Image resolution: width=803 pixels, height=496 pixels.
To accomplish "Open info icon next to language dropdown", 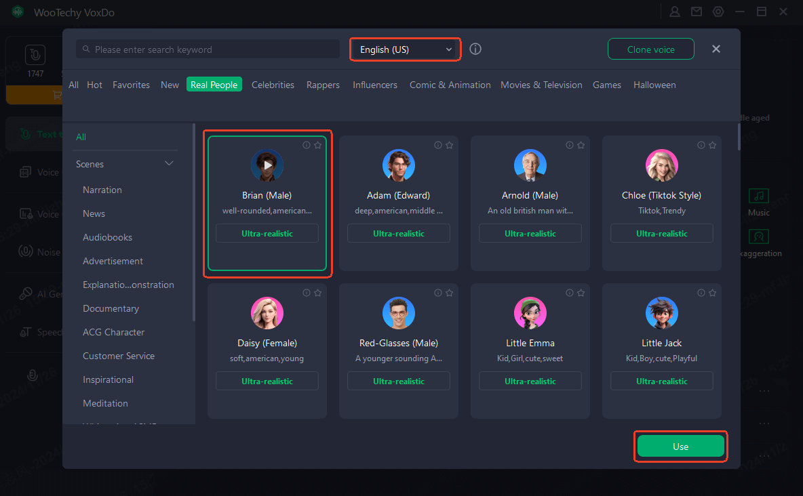I will [x=475, y=49].
